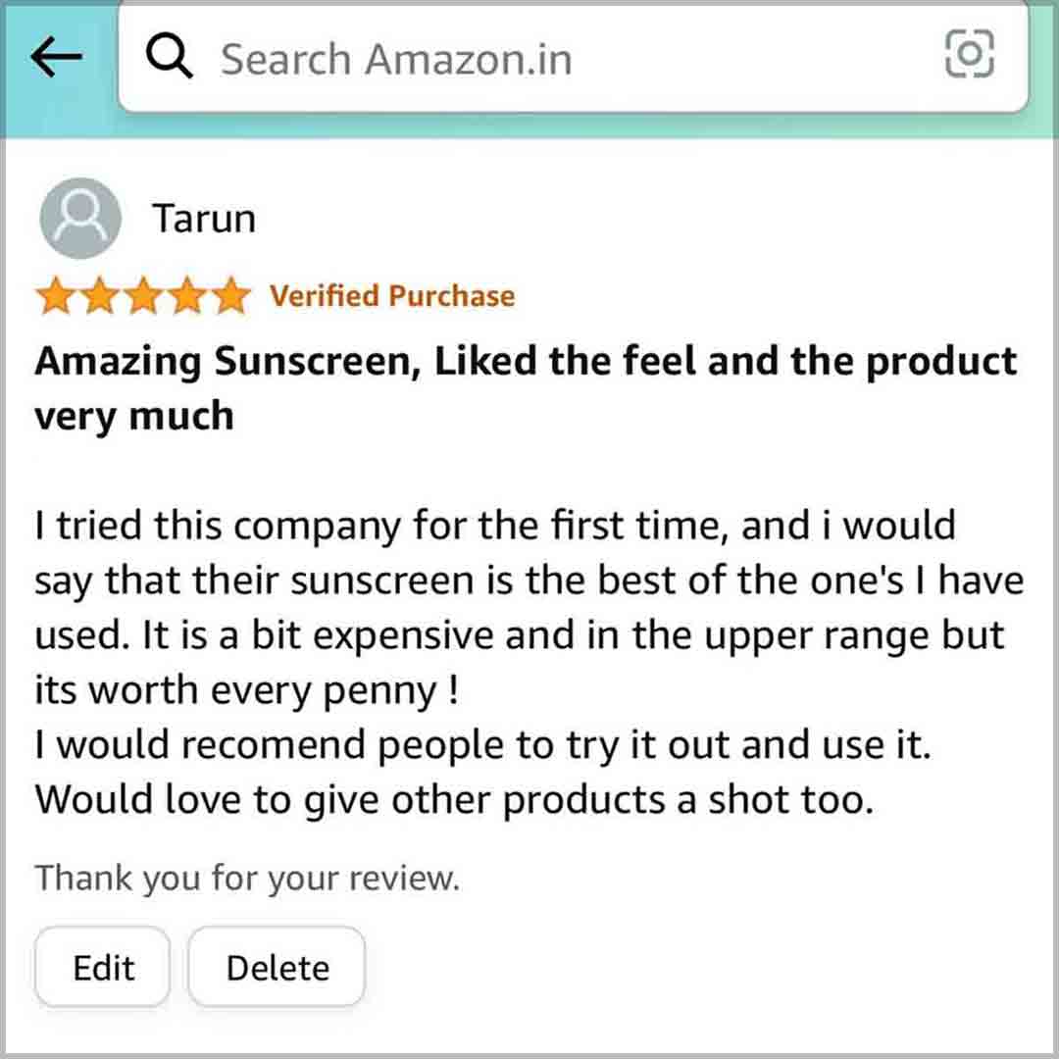Click the Verified Purchase label
Screen dimensions: 1059x1059
392,296
